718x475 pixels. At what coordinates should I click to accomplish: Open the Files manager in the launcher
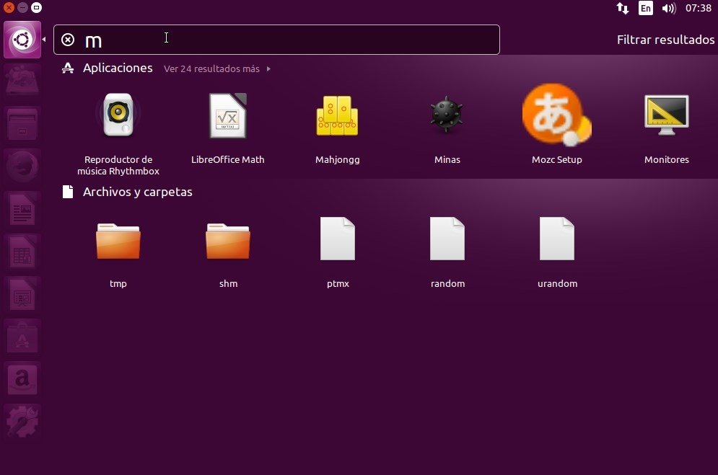22,124
